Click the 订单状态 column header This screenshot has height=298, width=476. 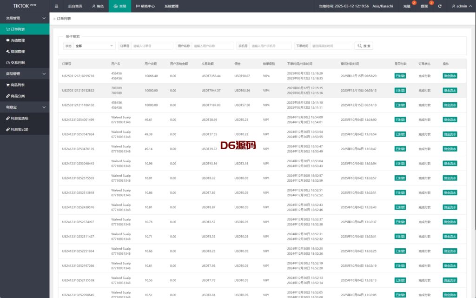coord(424,64)
